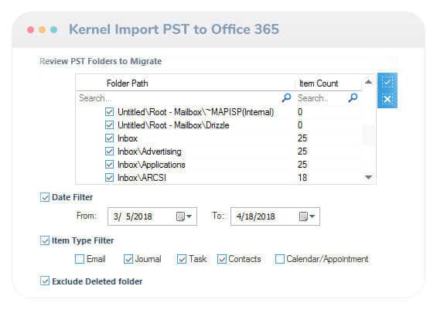Select the Inbox\ARCSI row text
437x310 pixels.
pos(142,178)
